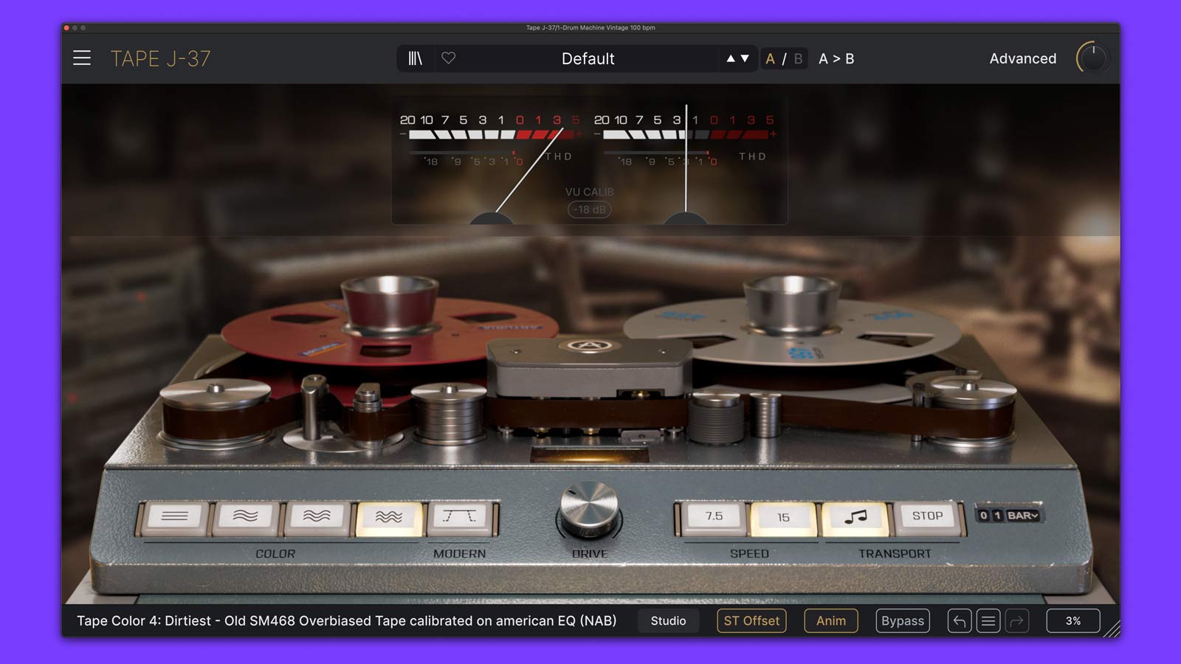
Task: Open the BAR sync unit dropdown
Action: click(1023, 516)
